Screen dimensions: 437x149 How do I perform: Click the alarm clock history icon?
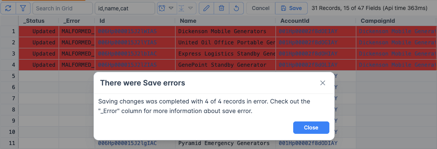coord(161,8)
